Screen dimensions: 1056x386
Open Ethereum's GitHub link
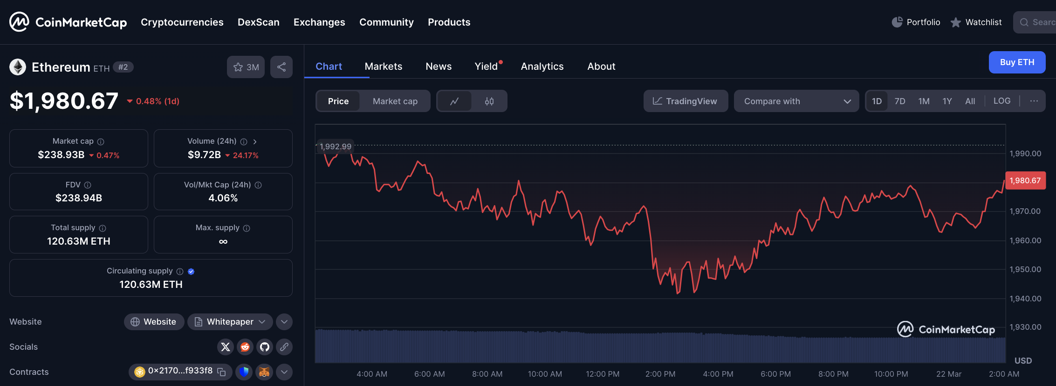[265, 347]
